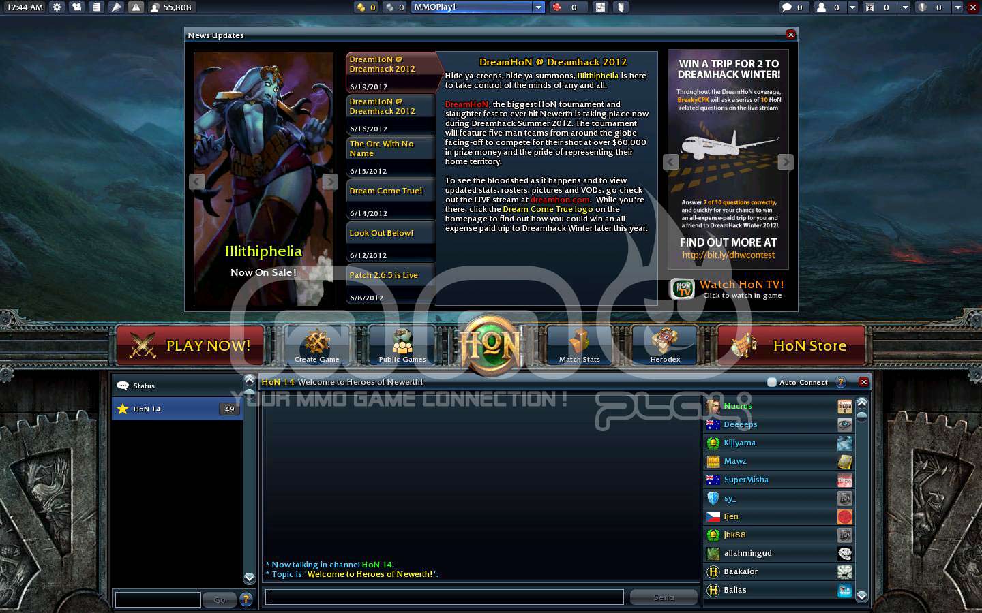Viewport: 982px width, 613px height.
Task: Open the document list icon in top bar
Action: point(96,7)
